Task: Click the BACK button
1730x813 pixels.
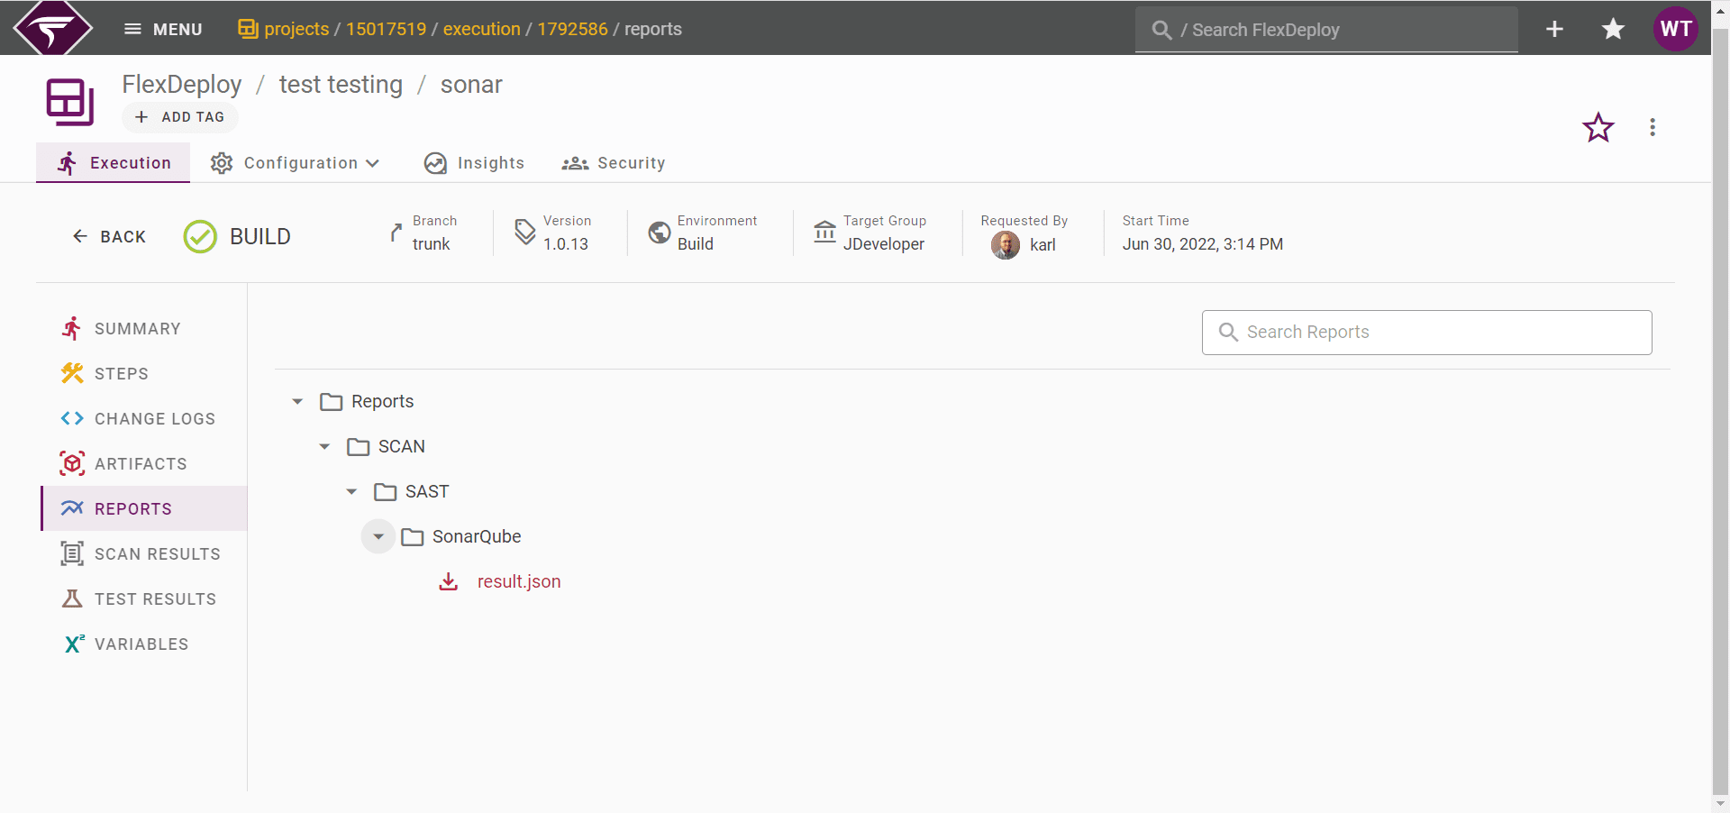Action: tap(109, 236)
